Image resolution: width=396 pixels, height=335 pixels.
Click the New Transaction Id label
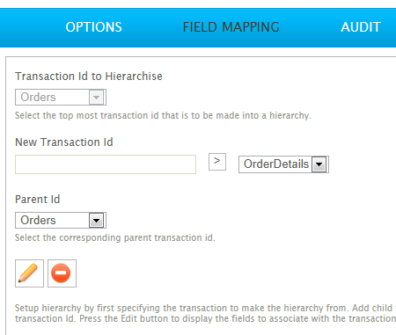point(64,142)
